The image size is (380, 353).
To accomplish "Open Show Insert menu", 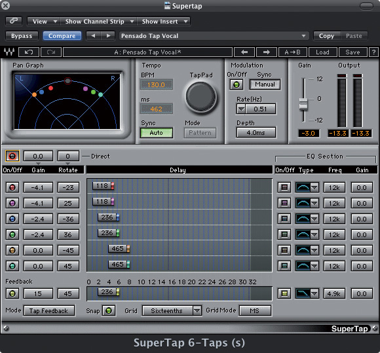I will (164, 22).
